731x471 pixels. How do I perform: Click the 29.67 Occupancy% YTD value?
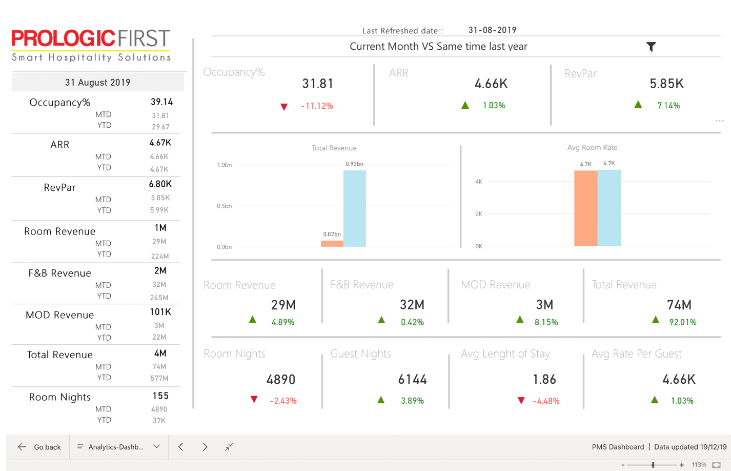pos(160,127)
